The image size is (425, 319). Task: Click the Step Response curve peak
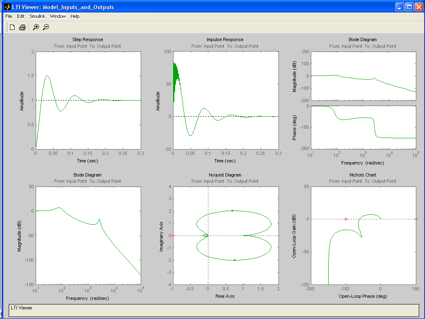point(47,76)
